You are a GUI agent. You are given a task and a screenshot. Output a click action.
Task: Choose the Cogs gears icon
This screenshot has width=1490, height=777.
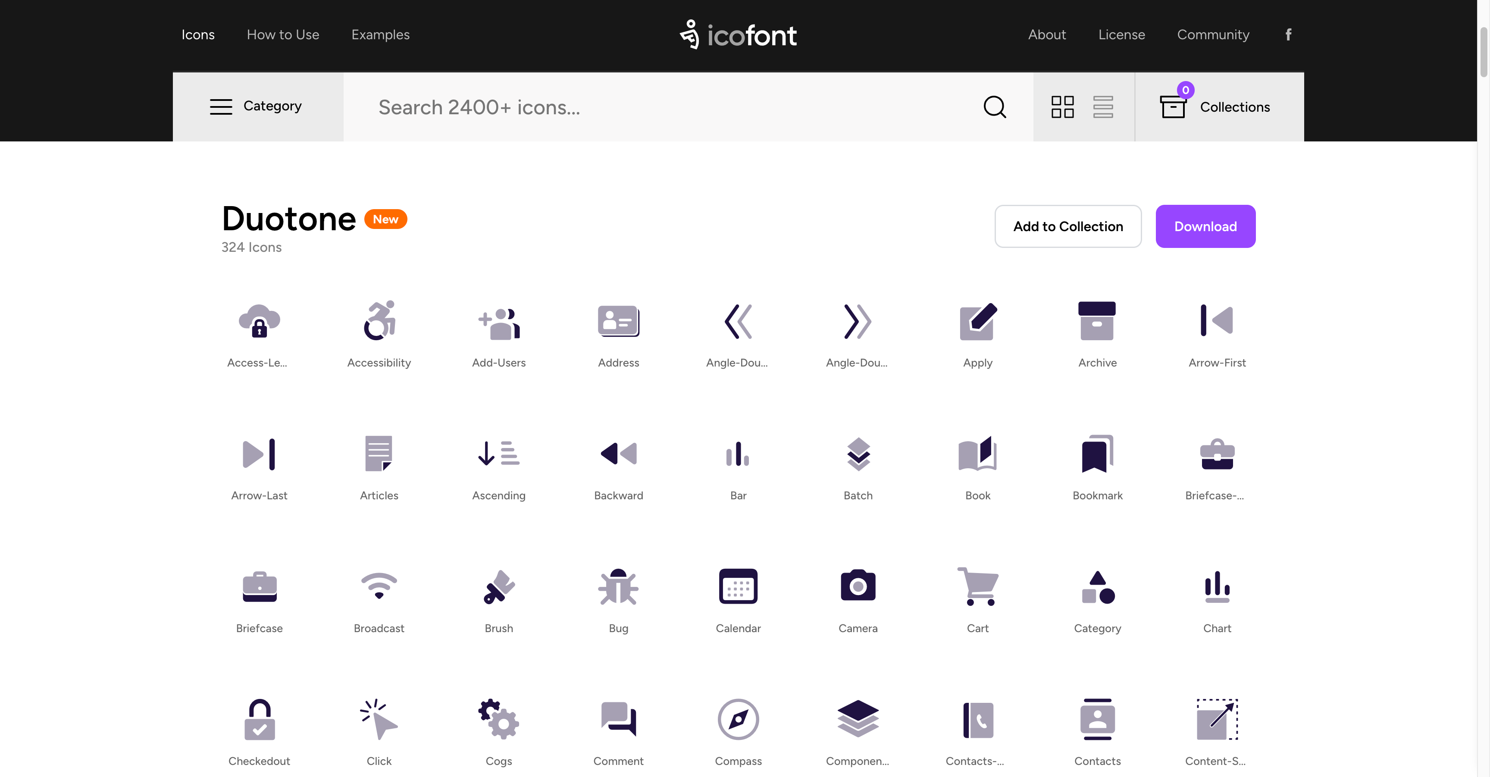tap(498, 719)
